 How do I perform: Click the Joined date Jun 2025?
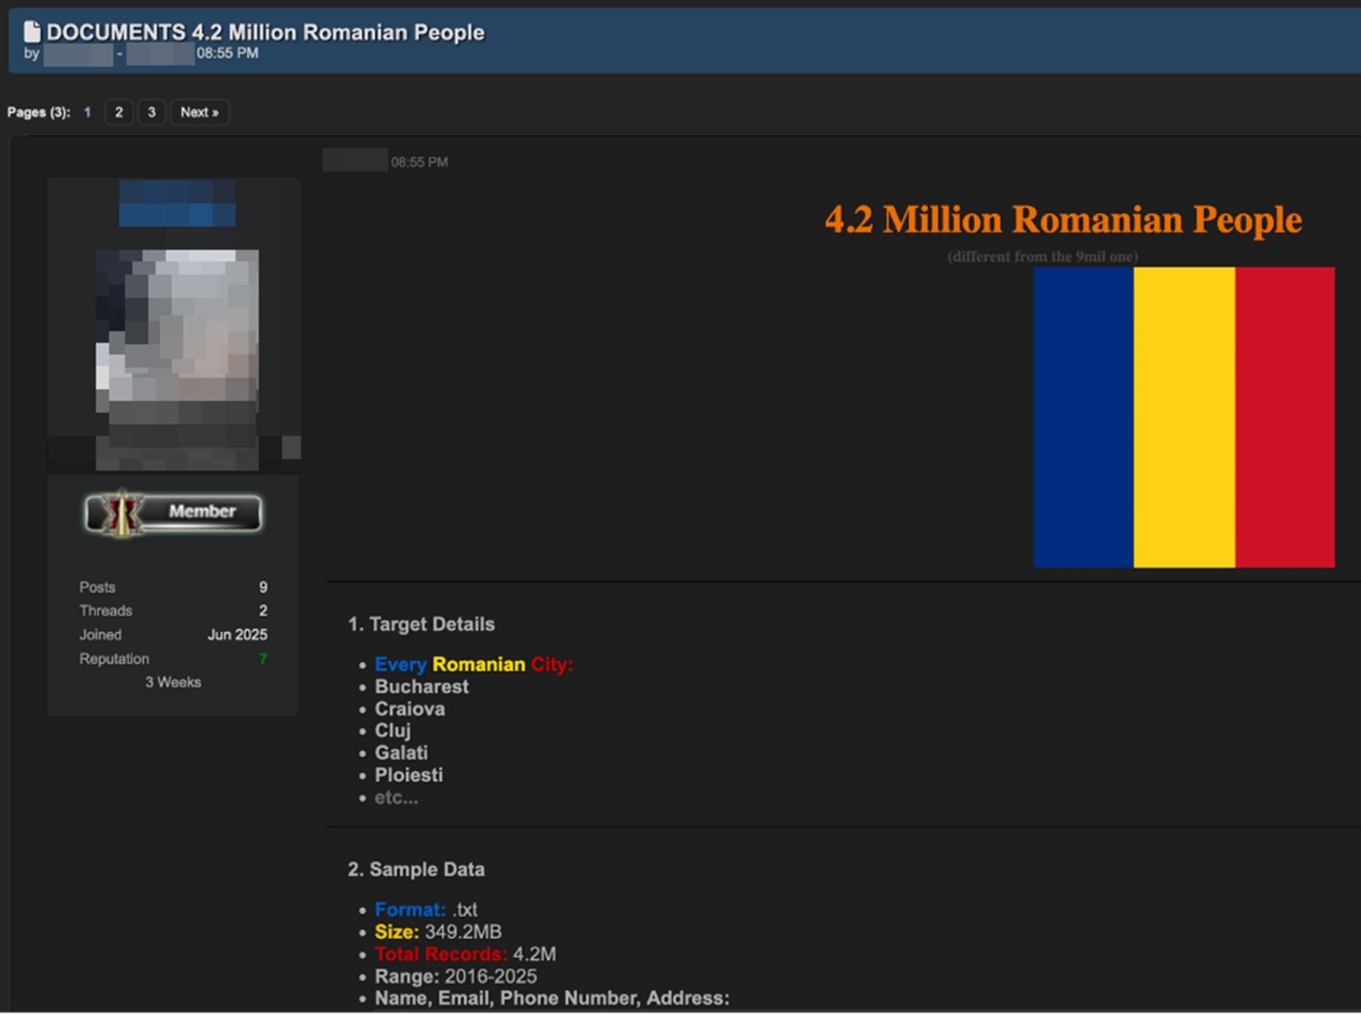(238, 634)
